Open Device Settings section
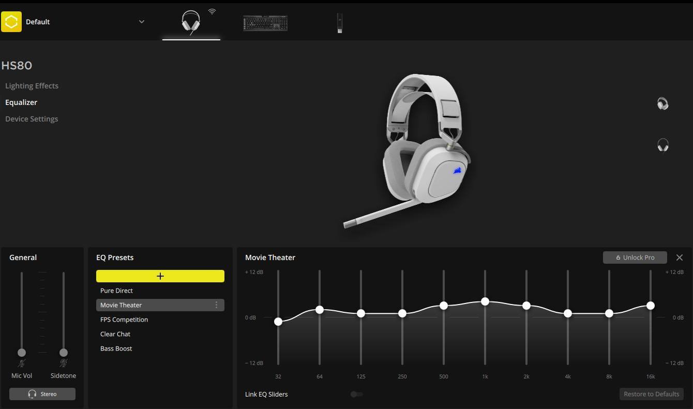693x409 pixels. click(32, 119)
